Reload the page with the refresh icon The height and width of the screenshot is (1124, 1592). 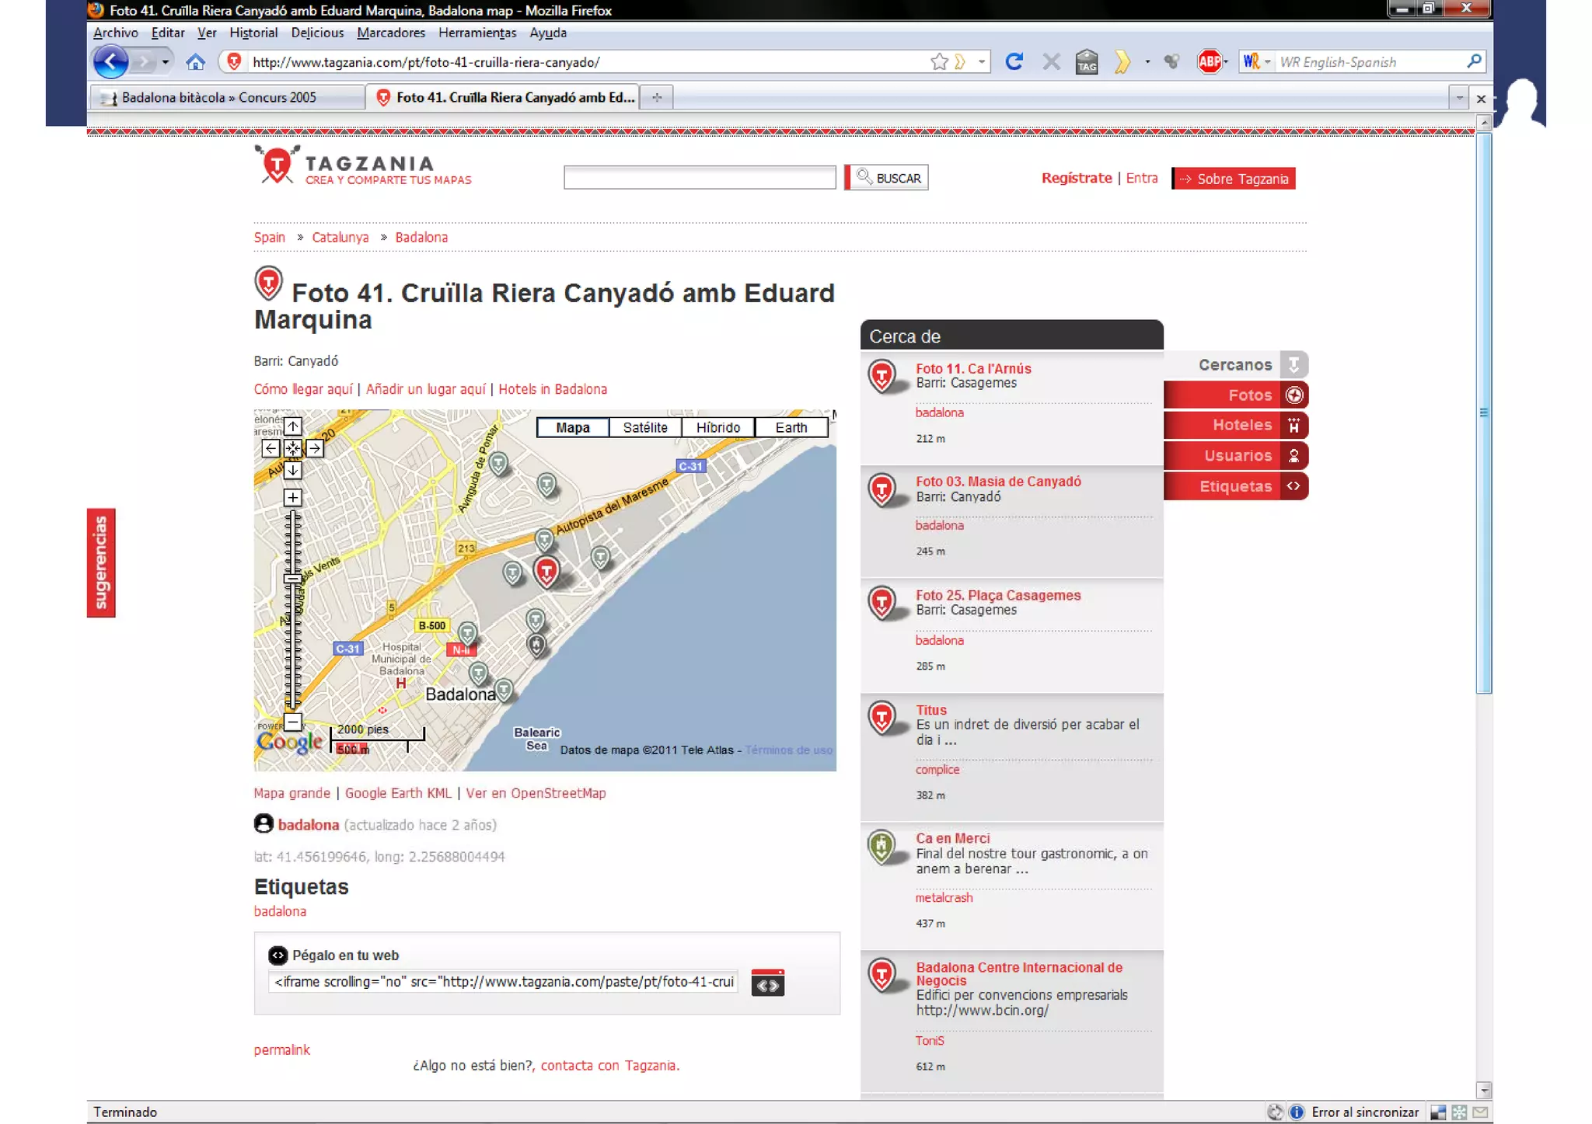coord(1014,62)
